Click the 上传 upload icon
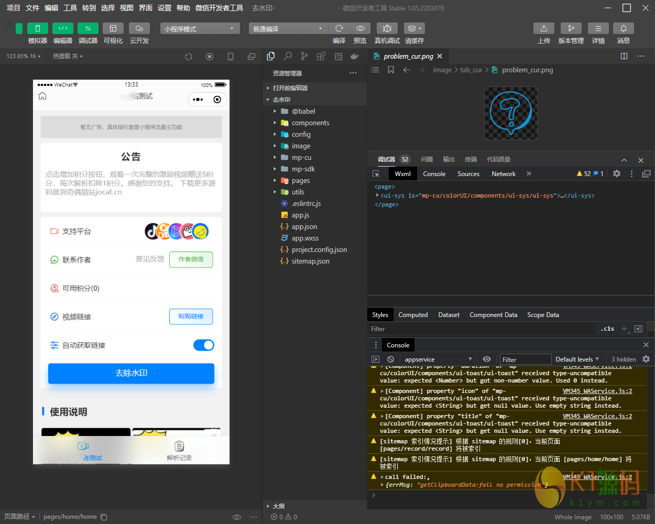Viewport: 655px width, 524px height. point(543,28)
